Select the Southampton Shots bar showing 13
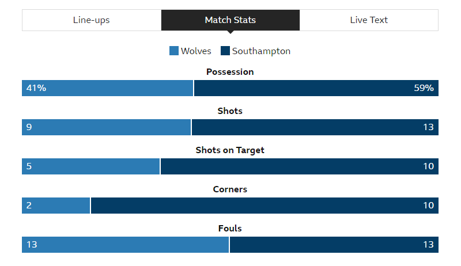Viewport: 461px width, 266px height. pos(315,127)
